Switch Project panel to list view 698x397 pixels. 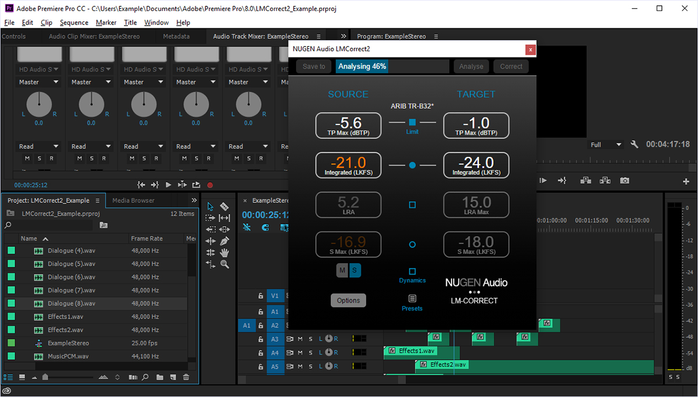tap(8, 377)
